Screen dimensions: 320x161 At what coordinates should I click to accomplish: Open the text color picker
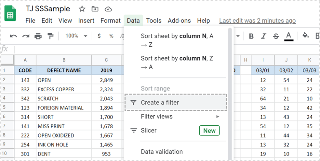(x=289, y=36)
